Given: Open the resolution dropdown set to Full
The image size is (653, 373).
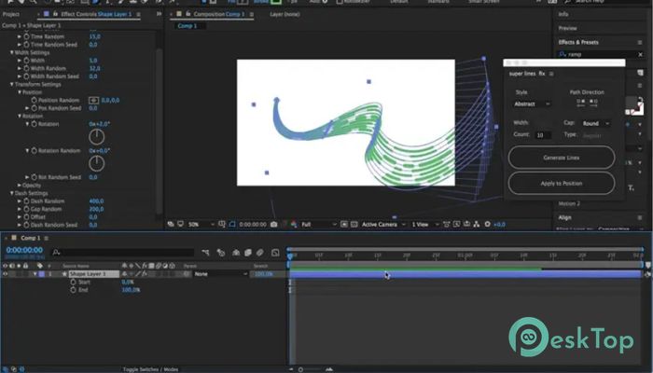Looking at the screenshot, I should click(x=319, y=225).
